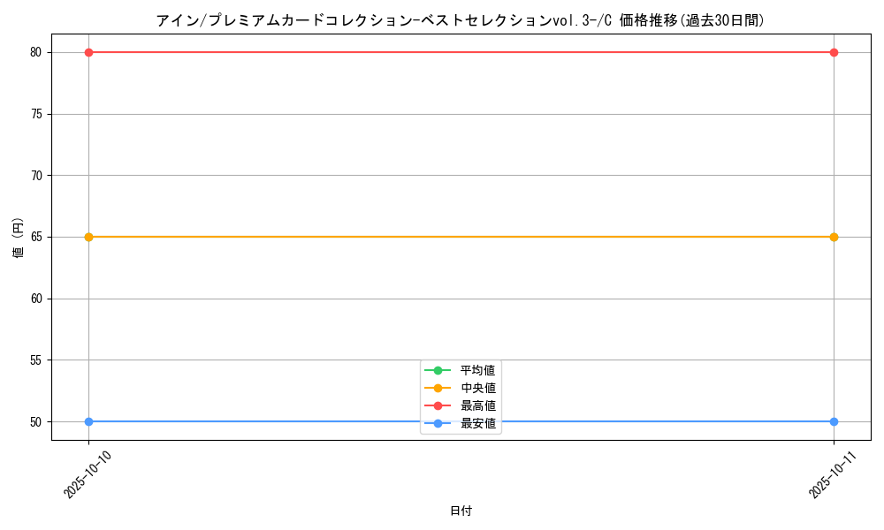This screenshot has height=530, width=884.
Task: Select the 最高値 legend text label
Action: (x=477, y=405)
